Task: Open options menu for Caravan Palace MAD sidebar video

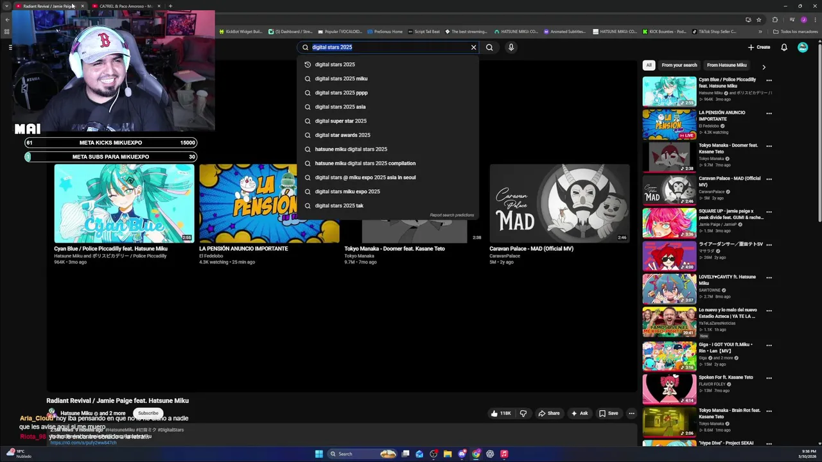Action: click(x=769, y=179)
